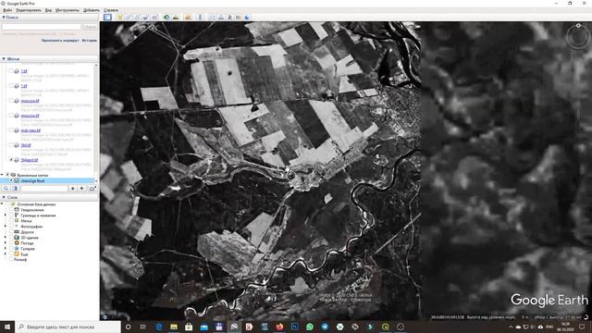Toggle the sidebar visibility toolbar icon

pos(107,17)
